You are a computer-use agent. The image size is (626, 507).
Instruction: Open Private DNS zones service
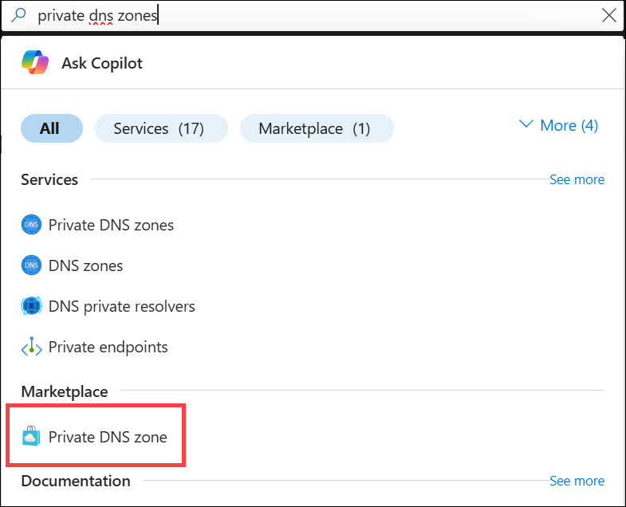tap(111, 225)
